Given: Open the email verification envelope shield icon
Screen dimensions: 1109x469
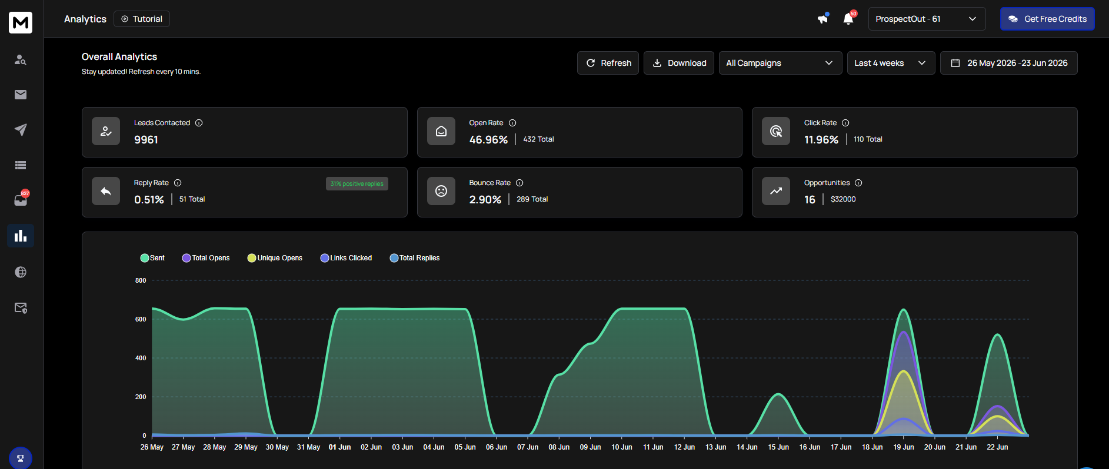Looking at the screenshot, I should click(21, 308).
